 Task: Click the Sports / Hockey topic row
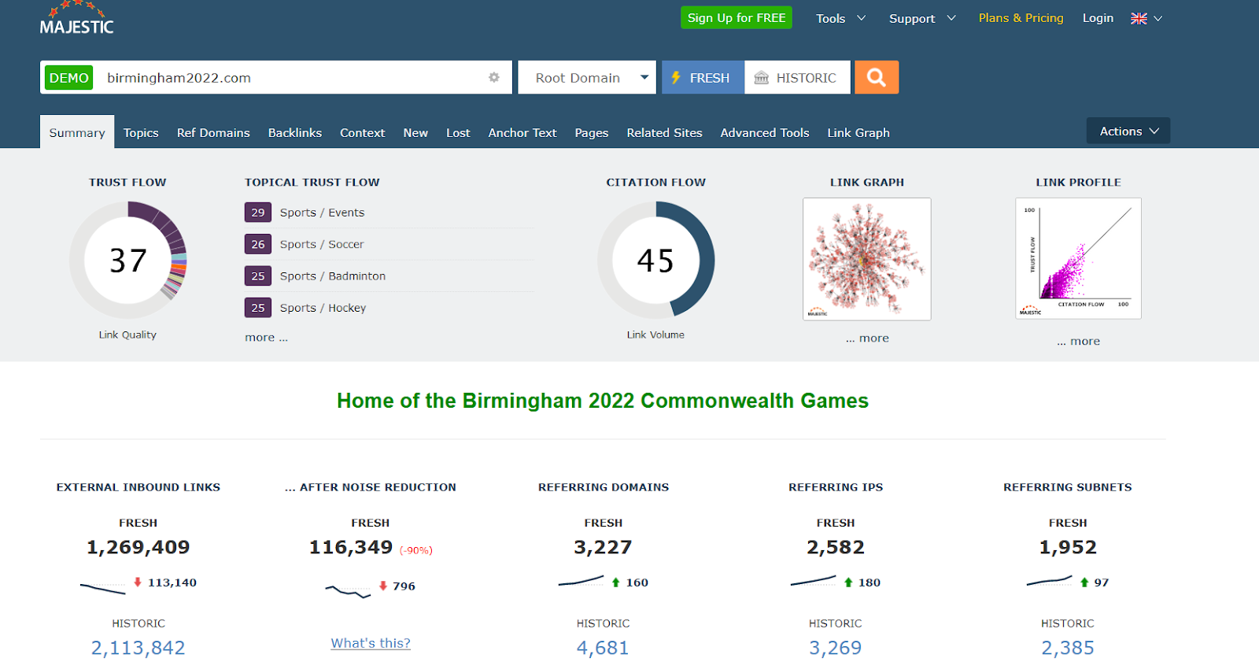coord(390,308)
